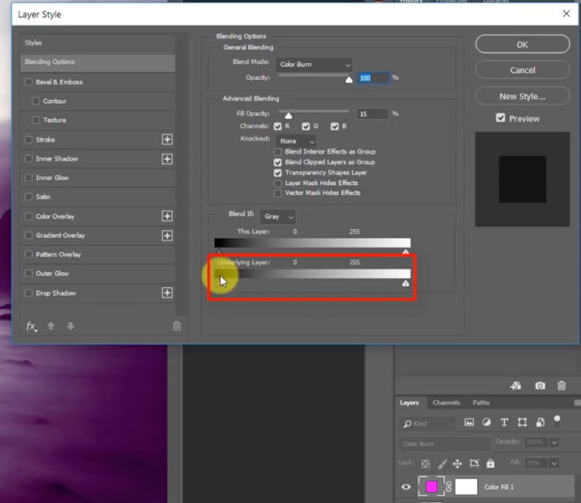Click the Fill Opacity value field

373,114
